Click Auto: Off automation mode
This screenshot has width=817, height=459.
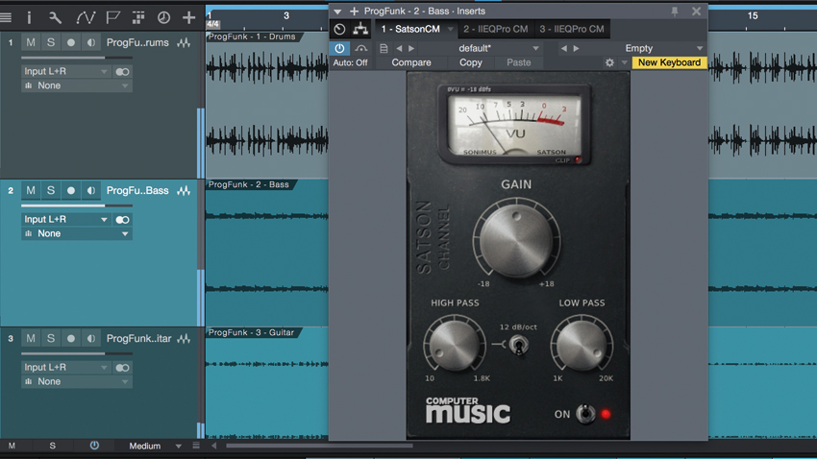coord(350,62)
